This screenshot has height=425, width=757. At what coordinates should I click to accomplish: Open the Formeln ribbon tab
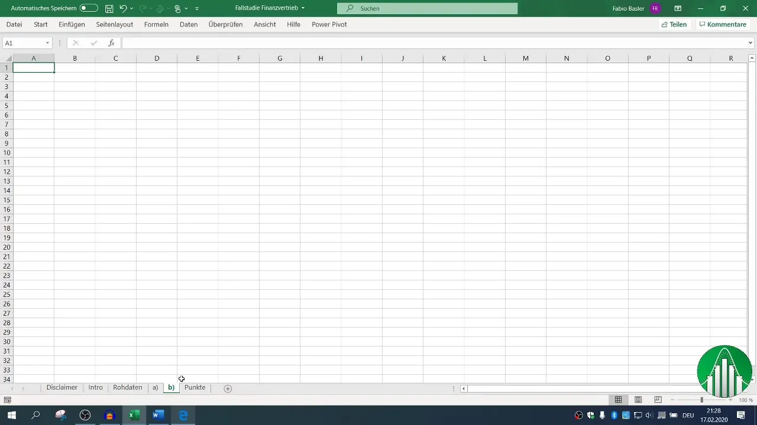tap(156, 24)
